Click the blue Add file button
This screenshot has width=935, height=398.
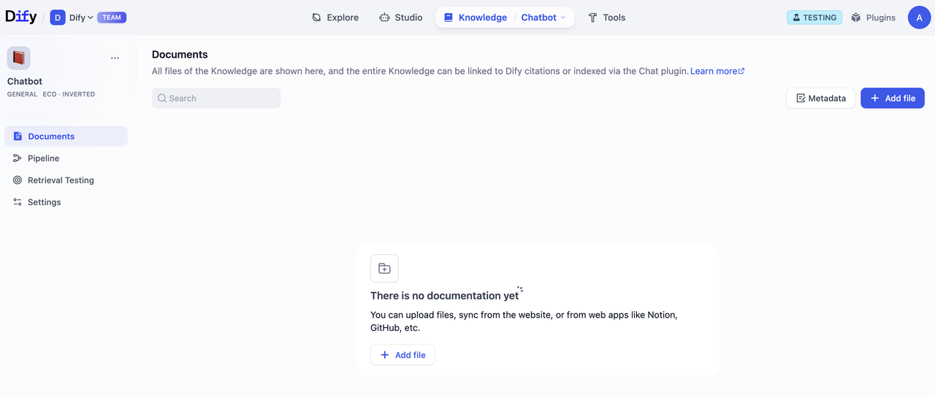[892, 99]
